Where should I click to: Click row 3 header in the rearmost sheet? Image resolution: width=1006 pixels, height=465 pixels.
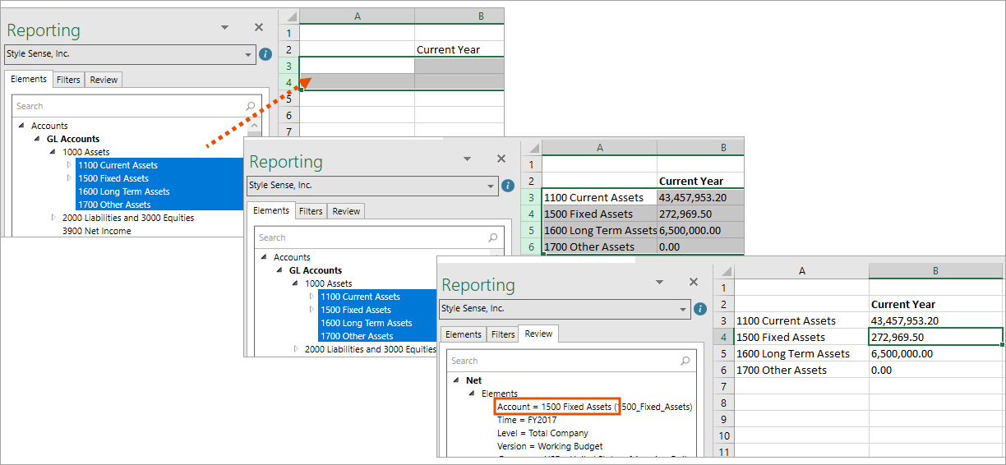(288, 66)
